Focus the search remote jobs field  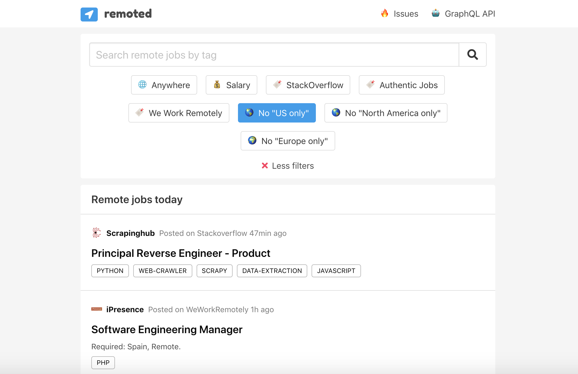pos(274,55)
